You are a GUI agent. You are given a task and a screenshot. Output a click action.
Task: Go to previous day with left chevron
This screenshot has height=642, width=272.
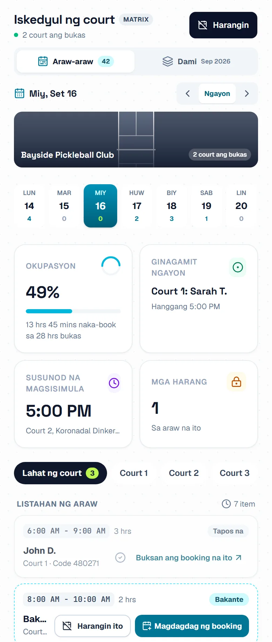tap(188, 94)
